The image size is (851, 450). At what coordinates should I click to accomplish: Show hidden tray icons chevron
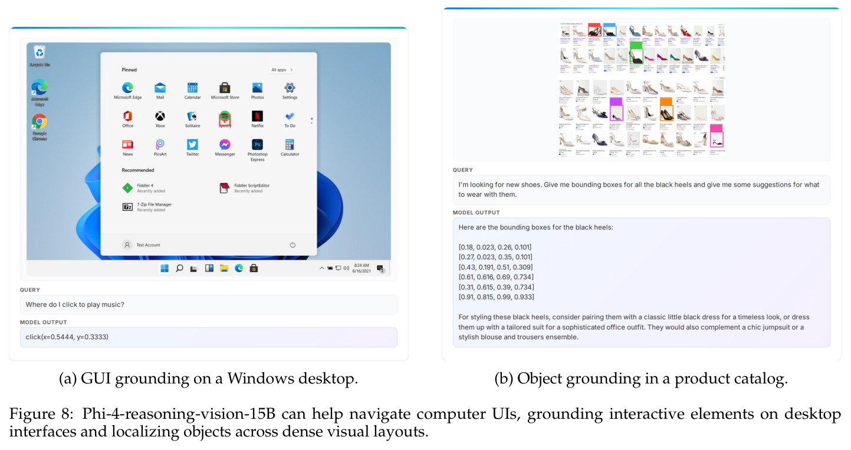point(322,268)
